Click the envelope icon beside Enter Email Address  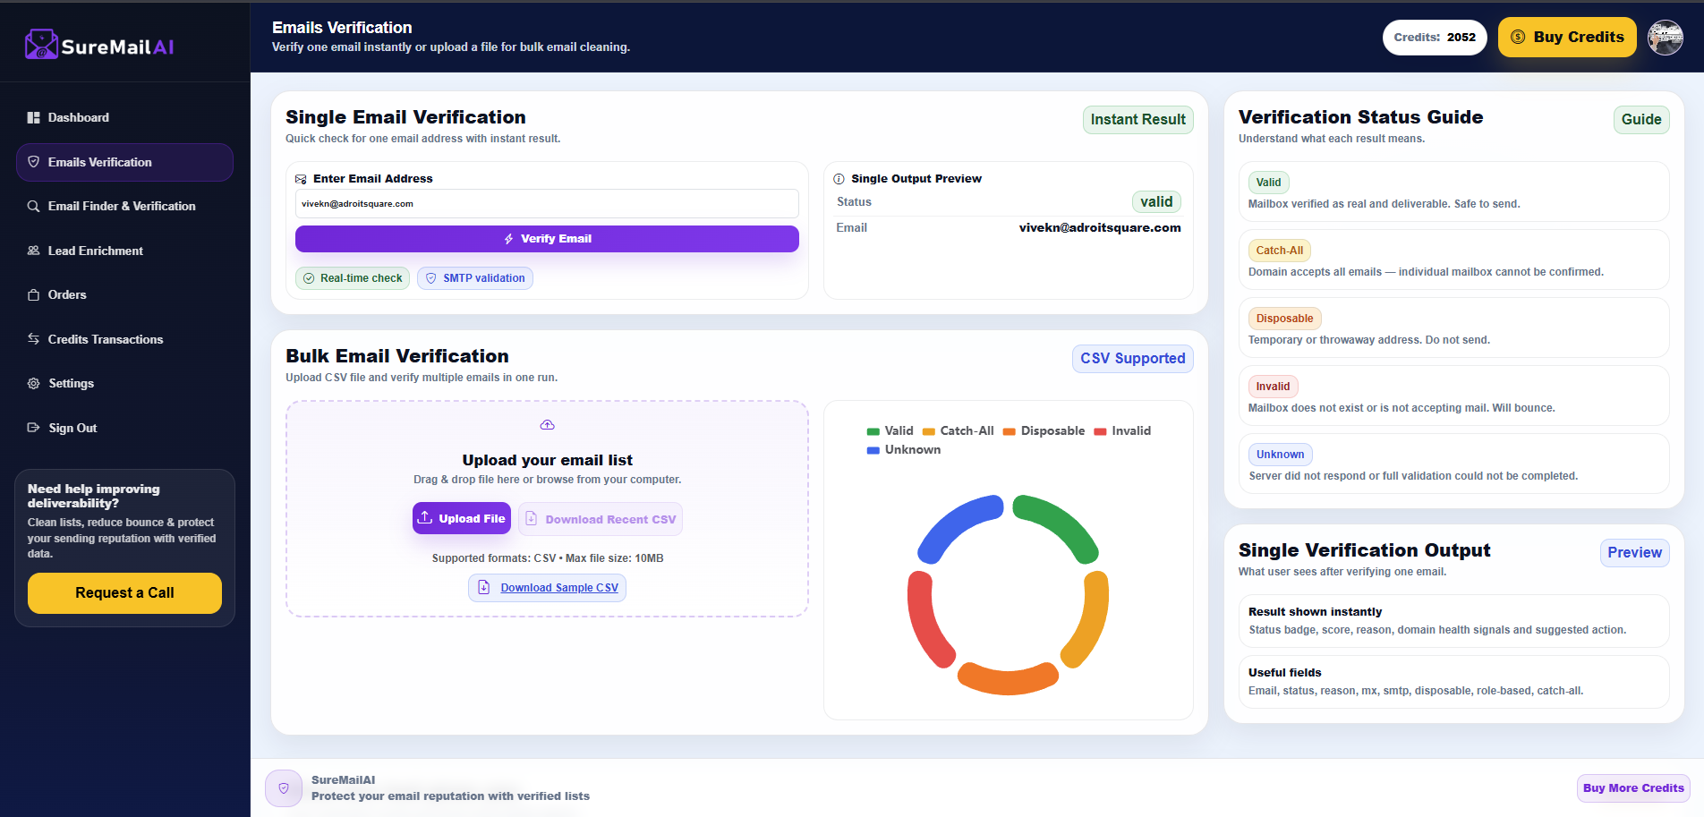point(301,179)
